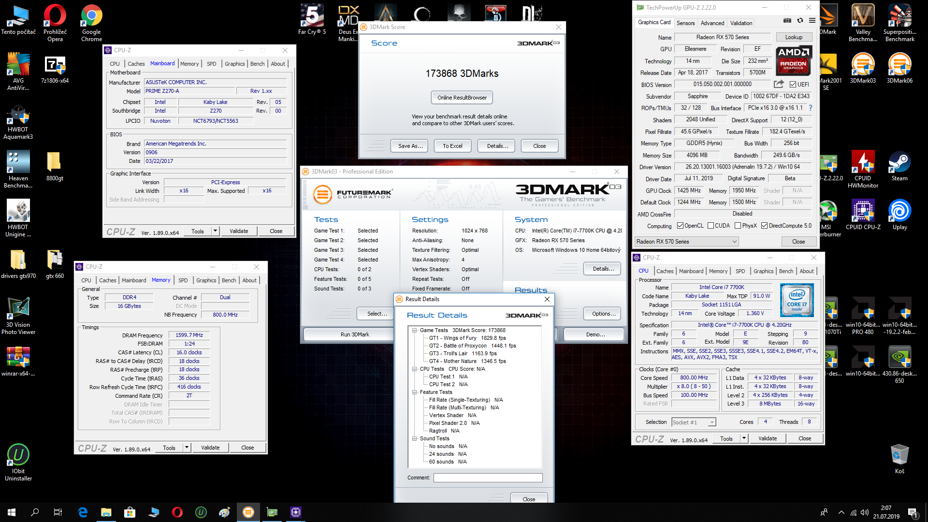Open the SPD tab in Mainboard CPU-Z window
Screen dimensions: 928x522
click(x=212, y=64)
